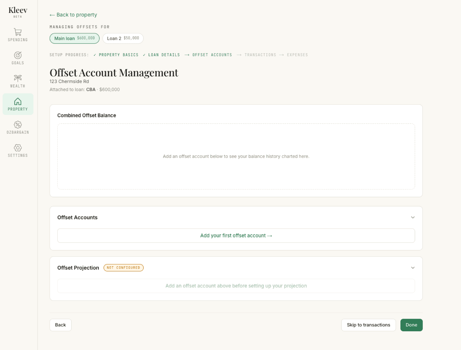Click the Offset Accounts section title

78,217
